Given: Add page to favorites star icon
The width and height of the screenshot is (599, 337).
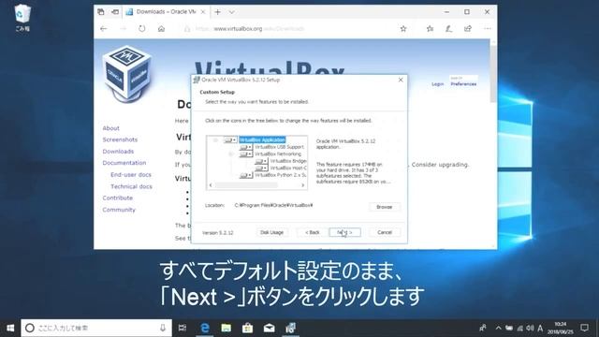Looking at the screenshot, I should pyautogui.click(x=403, y=29).
